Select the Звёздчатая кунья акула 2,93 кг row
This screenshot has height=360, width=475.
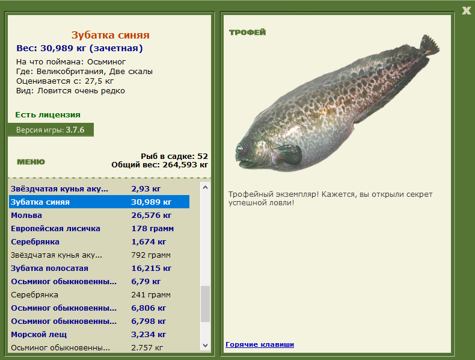(x=99, y=188)
